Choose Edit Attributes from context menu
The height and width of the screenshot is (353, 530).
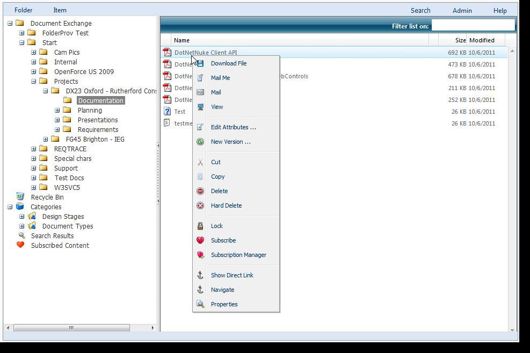pyautogui.click(x=233, y=127)
